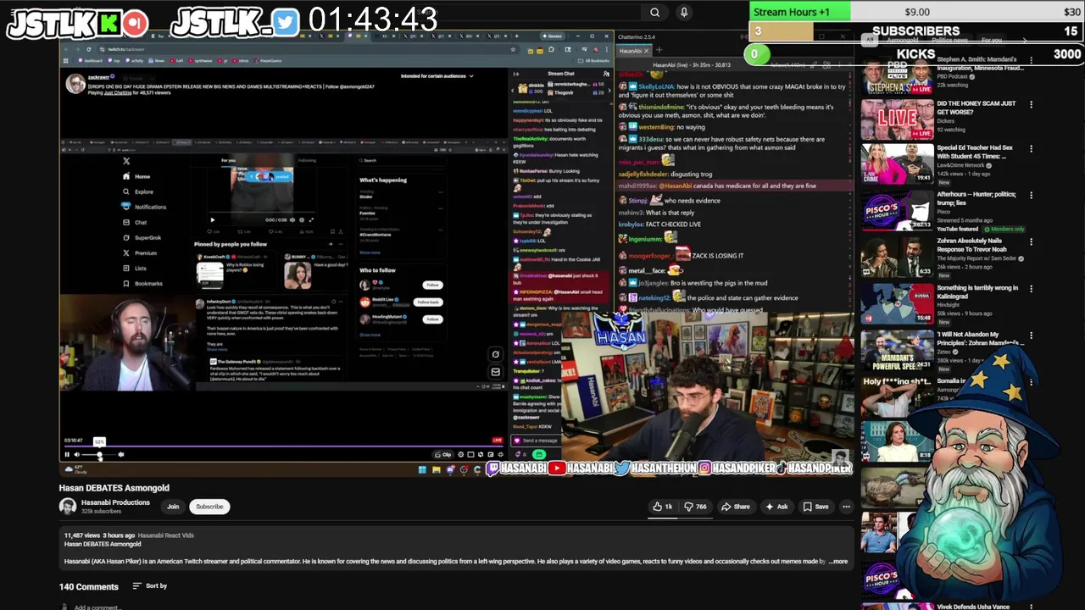Open Bookmarks in the X sidebar
This screenshot has width=1085, height=610.
pyautogui.click(x=142, y=283)
